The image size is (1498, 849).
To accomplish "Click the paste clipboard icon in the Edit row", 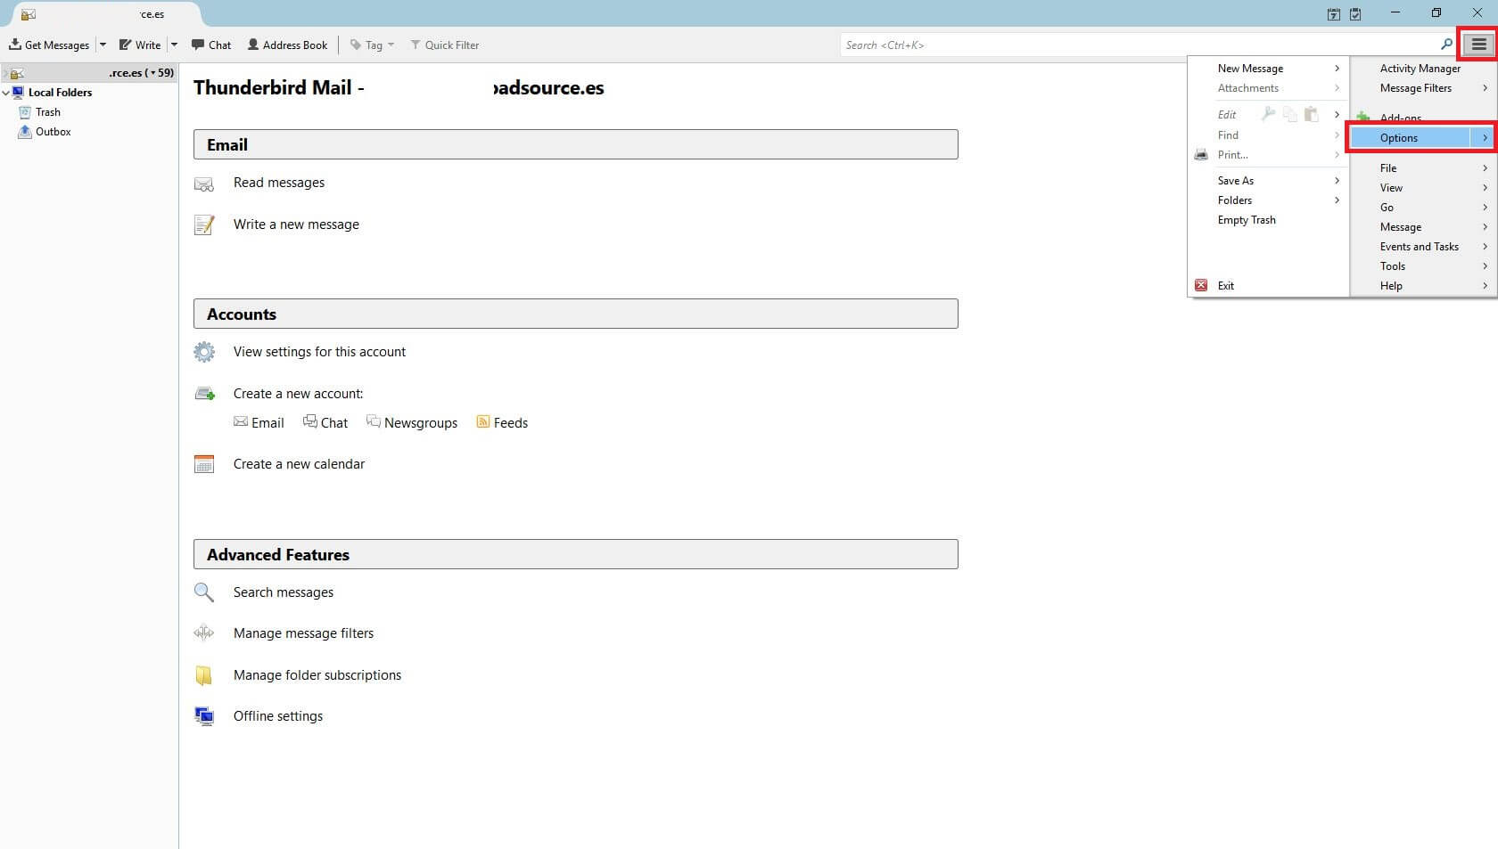I will tap(1311, 114).
